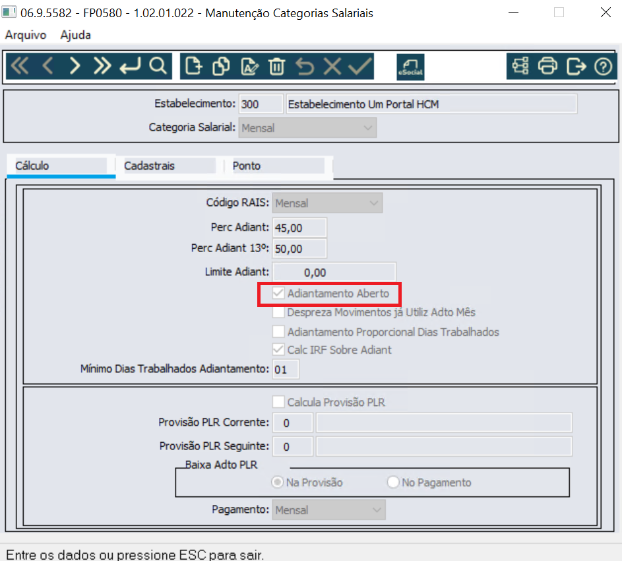This screenshot has height=561, width=622.
Task: Go to the first record
Action: click(x=20, y=66)
